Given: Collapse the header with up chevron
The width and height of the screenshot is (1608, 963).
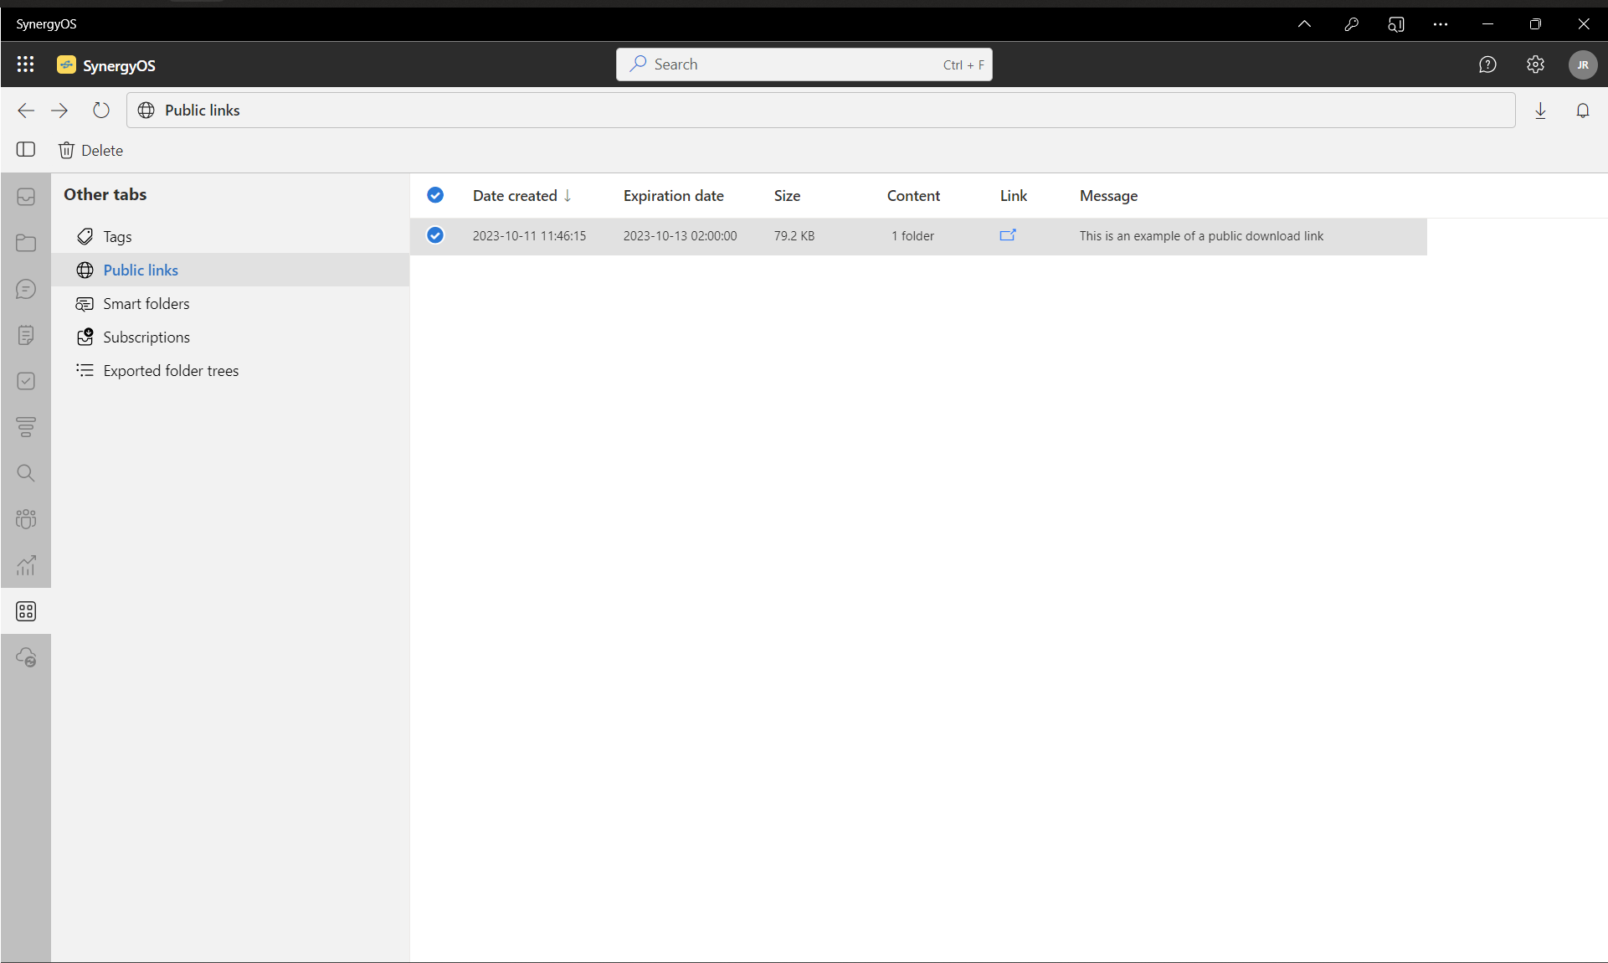Looking at the screenshot, I should (x=1304, y=24).
